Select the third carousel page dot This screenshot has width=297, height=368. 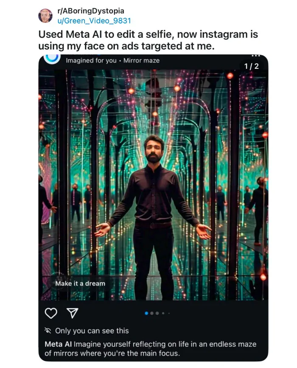tap(157, 313)
